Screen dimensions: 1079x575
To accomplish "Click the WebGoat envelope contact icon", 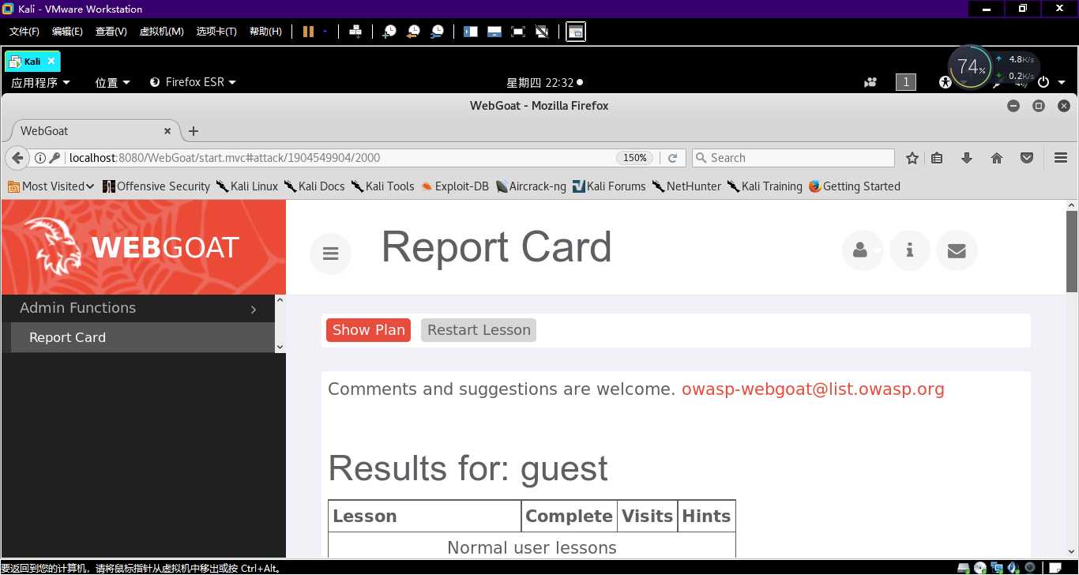I will 957,250.
